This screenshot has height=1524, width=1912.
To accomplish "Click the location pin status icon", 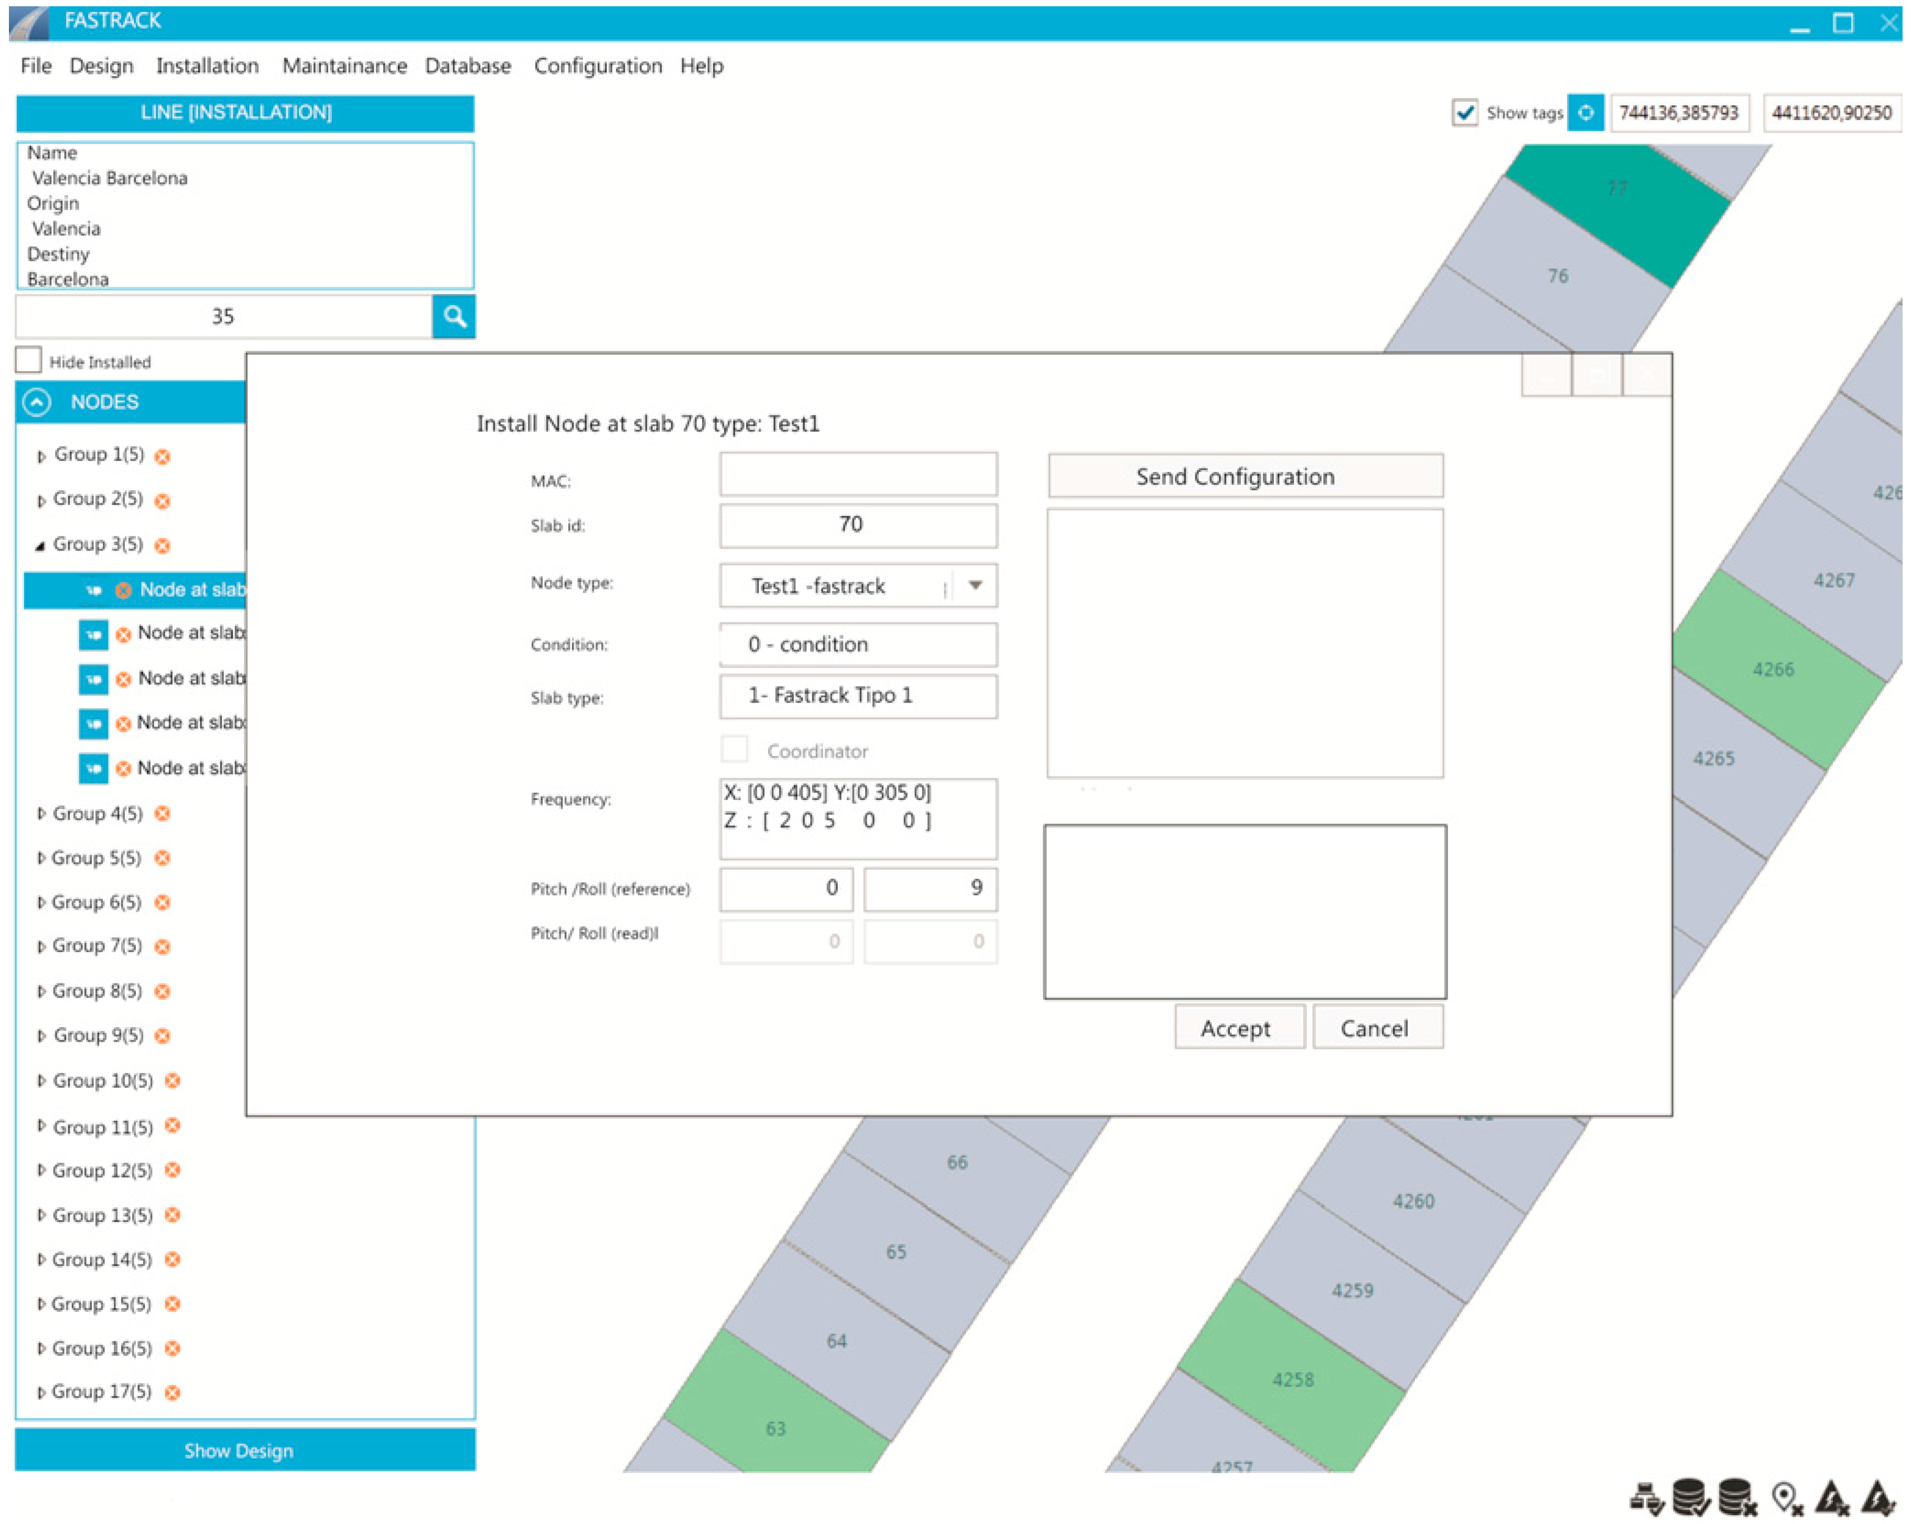I will point(1785,1497).
